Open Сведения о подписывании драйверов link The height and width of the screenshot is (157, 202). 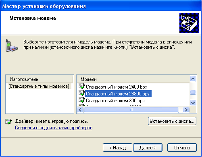[x=54, y=128]
